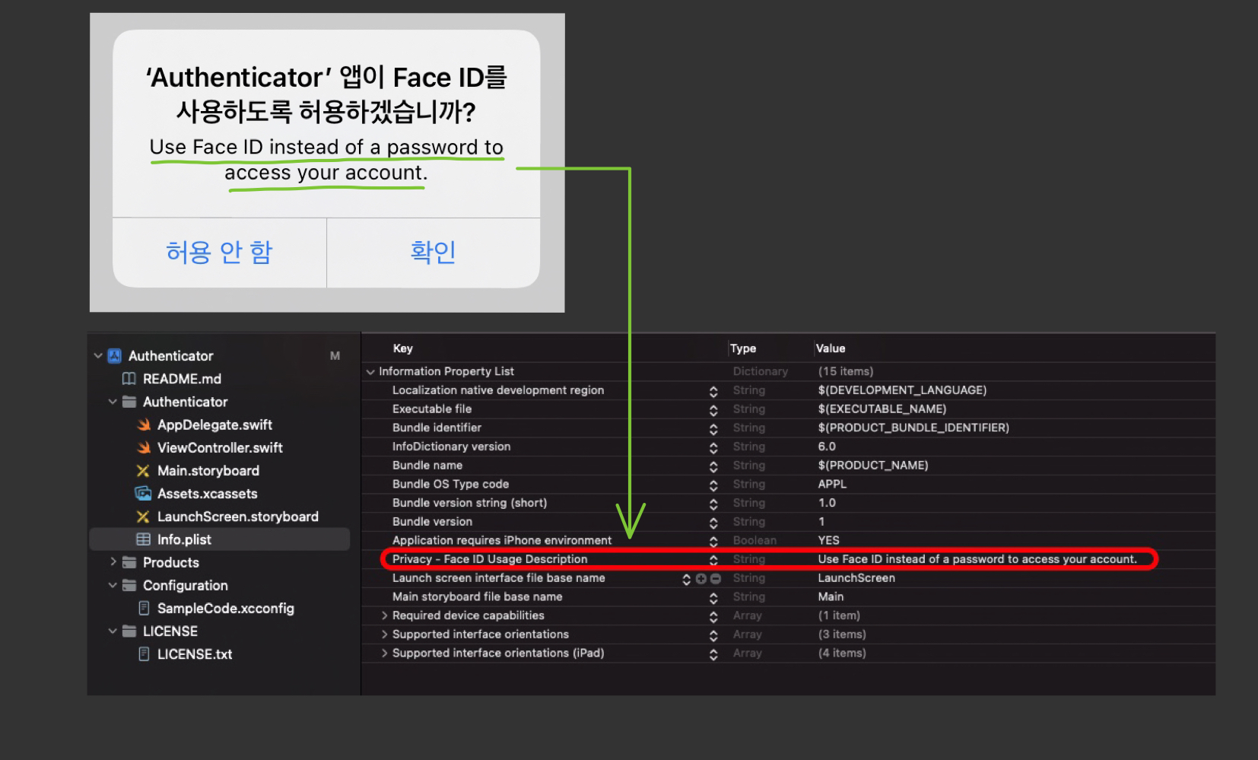Open key stepper for Executable file
Viewport: 1258px width, 760px height.
[713, 410]
